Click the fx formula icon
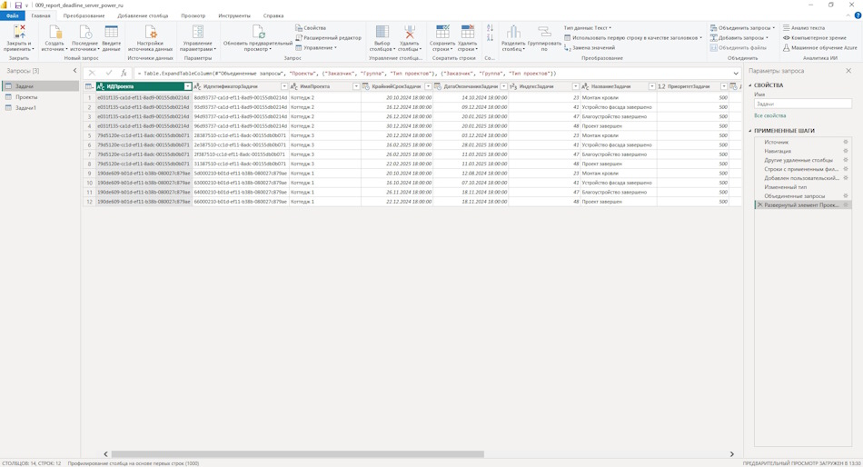Image resolution: width=863 pixels, height=467 pixels. [x=124, y=74]
